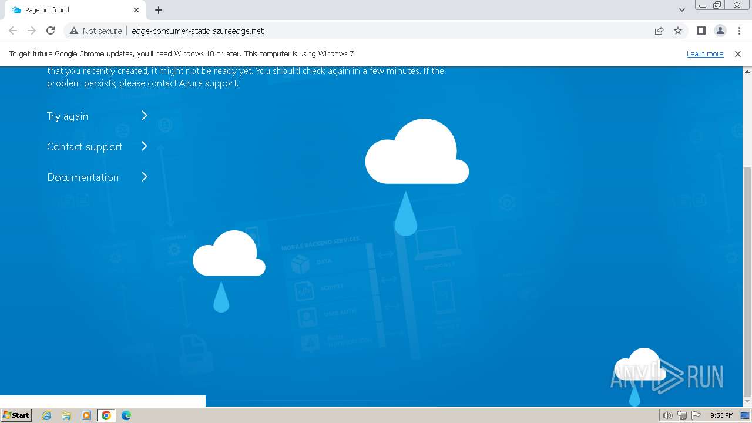The image size is (752, 423).
Task: Click the Contact support link
Action: click(x=85, y=147)
